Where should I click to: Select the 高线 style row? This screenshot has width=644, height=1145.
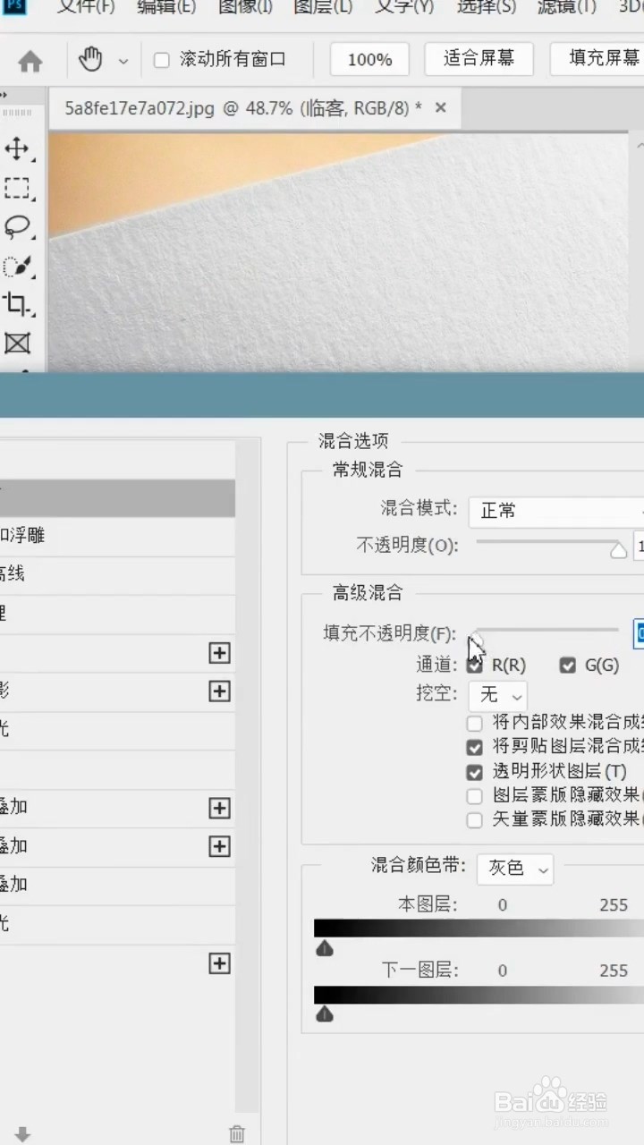117,575
